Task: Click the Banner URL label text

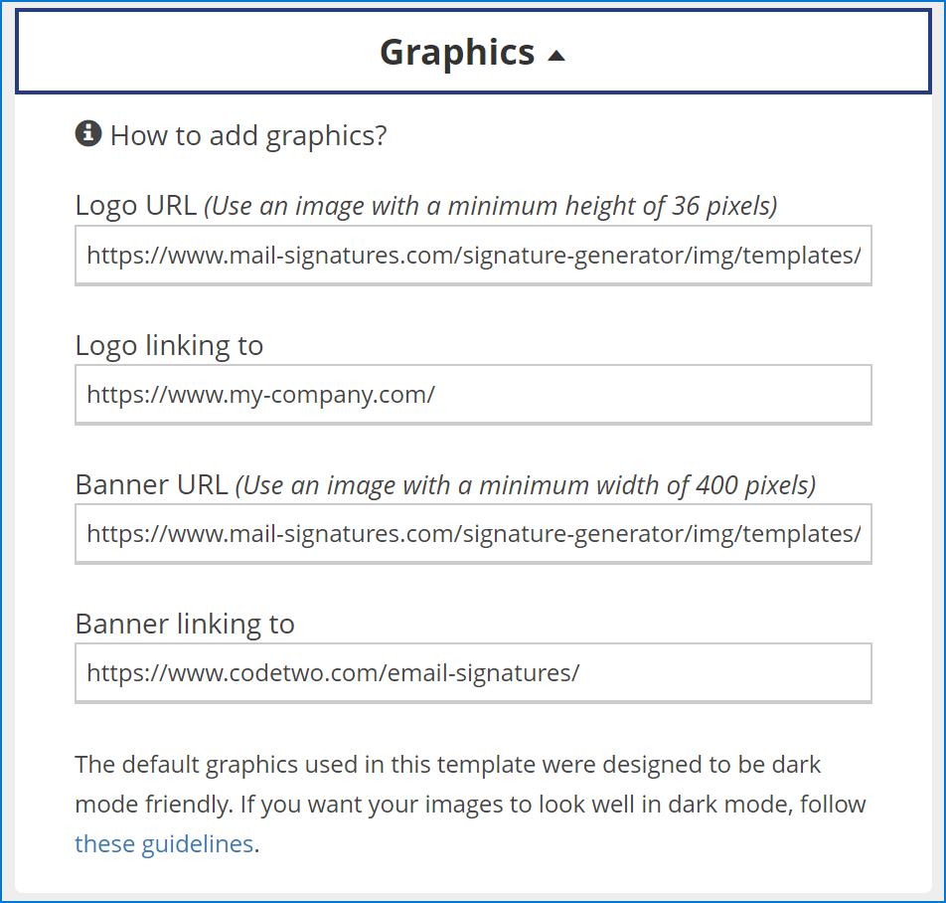Action: 151,484
